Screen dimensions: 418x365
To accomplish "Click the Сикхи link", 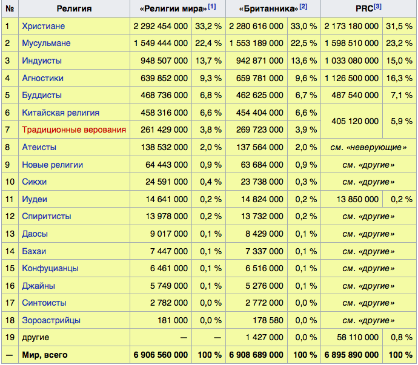I will 34,182.
